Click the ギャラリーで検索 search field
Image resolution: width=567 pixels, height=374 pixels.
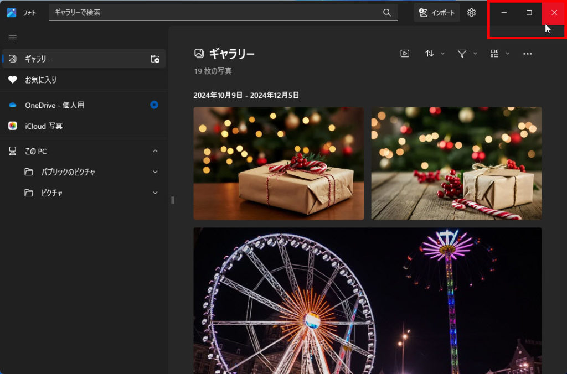(x=216, y=13)
